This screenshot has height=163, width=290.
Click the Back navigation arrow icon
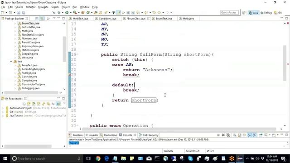tap(159, 13)
